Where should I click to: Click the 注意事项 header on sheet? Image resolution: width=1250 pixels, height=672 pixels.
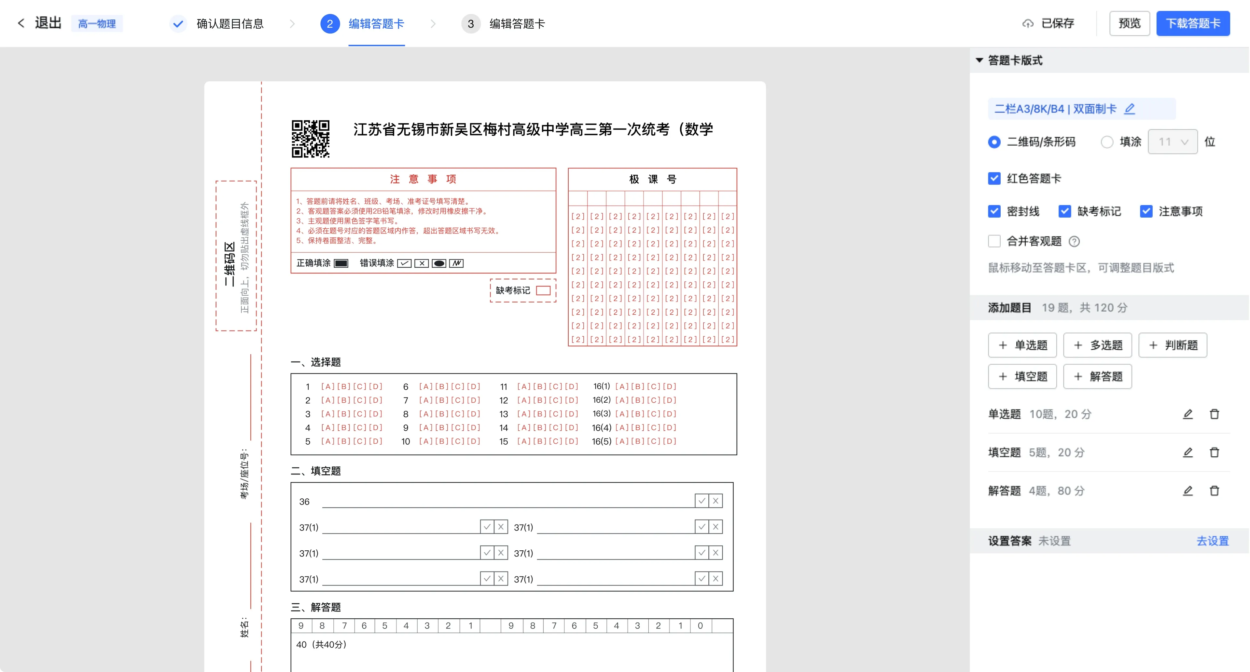[423, 180]
